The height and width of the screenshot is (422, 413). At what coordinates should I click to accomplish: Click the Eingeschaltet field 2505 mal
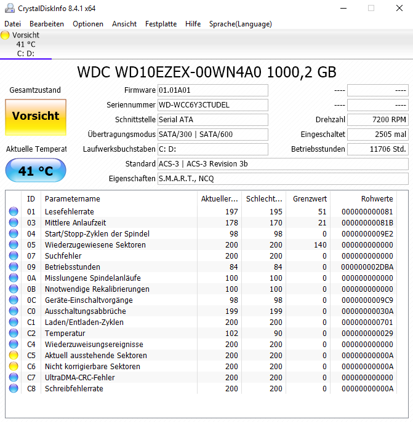378,135
